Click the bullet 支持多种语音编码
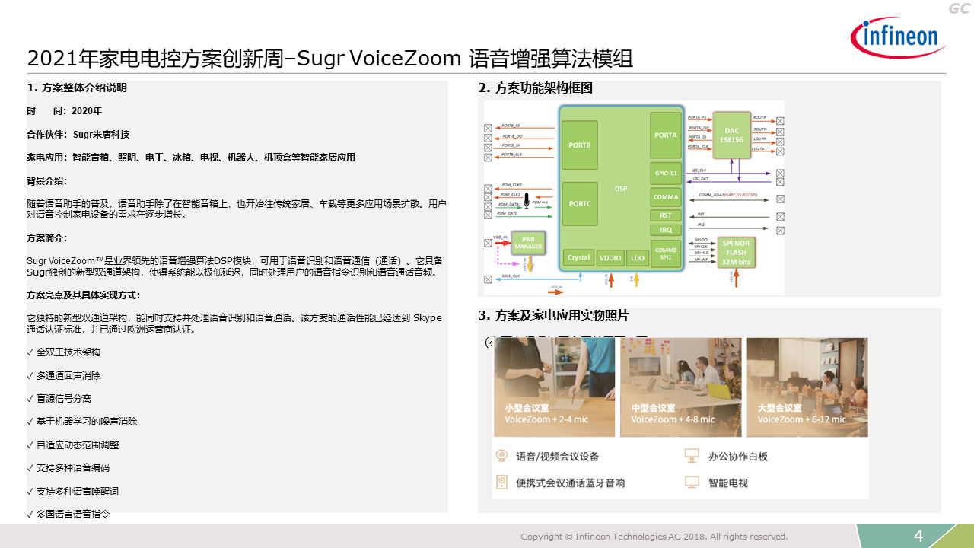 (x=68, y=467)
